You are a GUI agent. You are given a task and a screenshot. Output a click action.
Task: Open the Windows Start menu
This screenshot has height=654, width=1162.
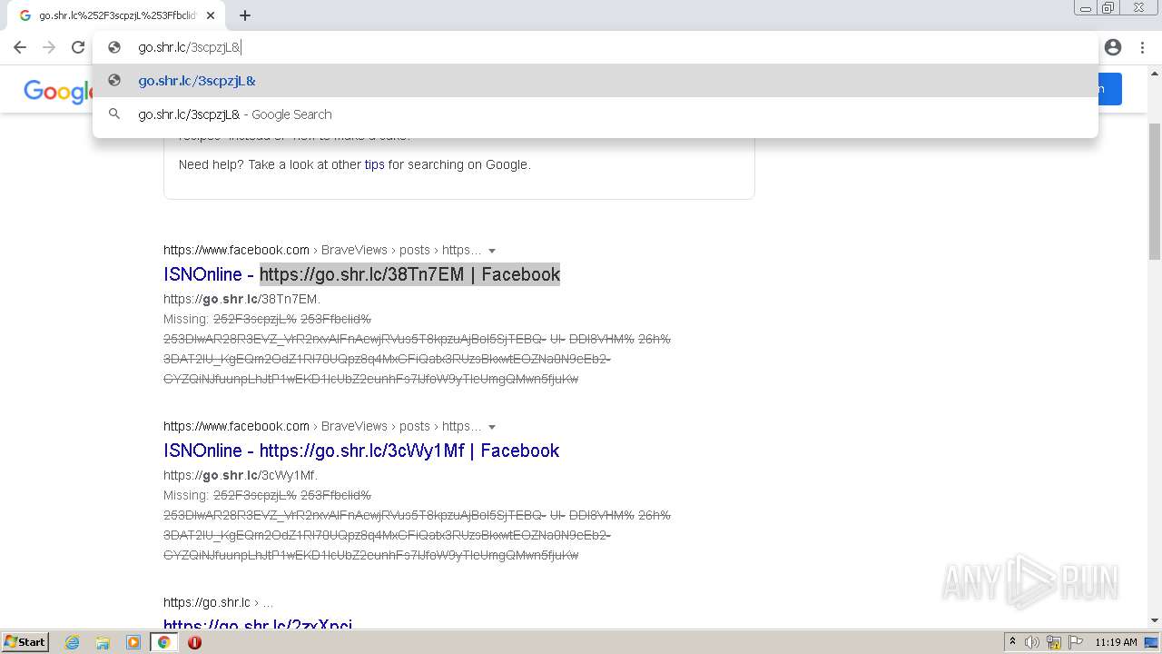click(25, 642)
